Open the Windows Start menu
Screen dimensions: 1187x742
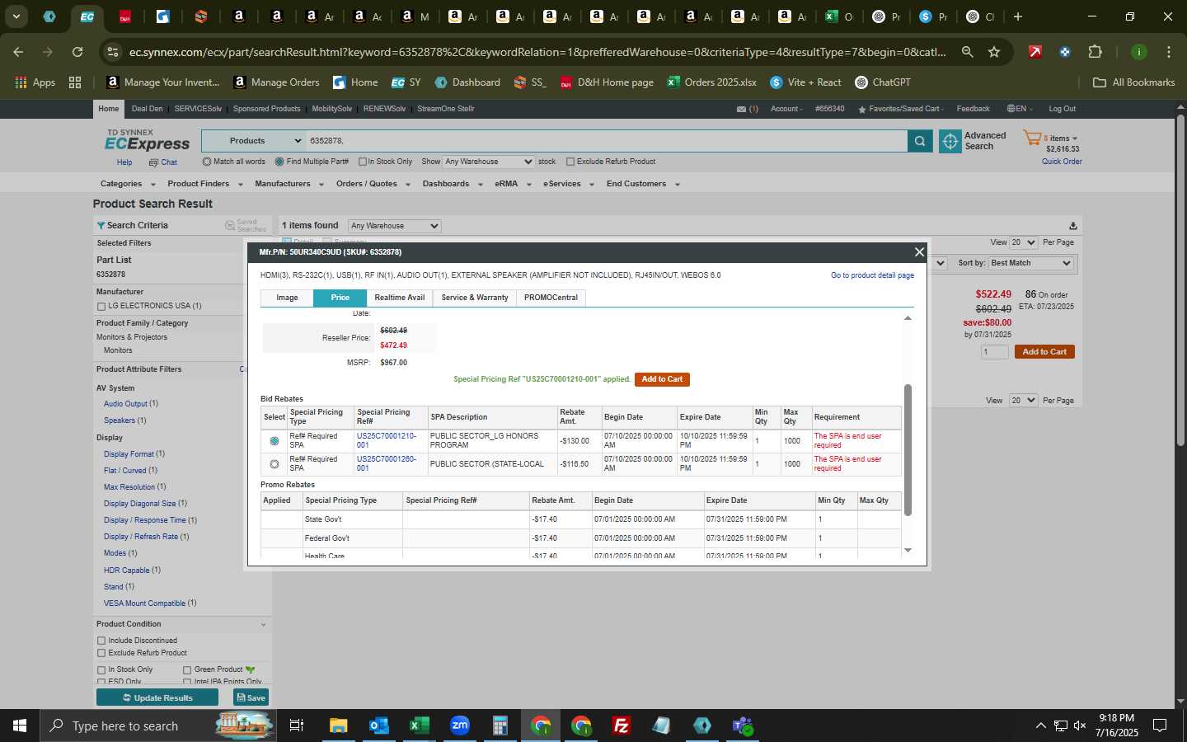(20, 726)
